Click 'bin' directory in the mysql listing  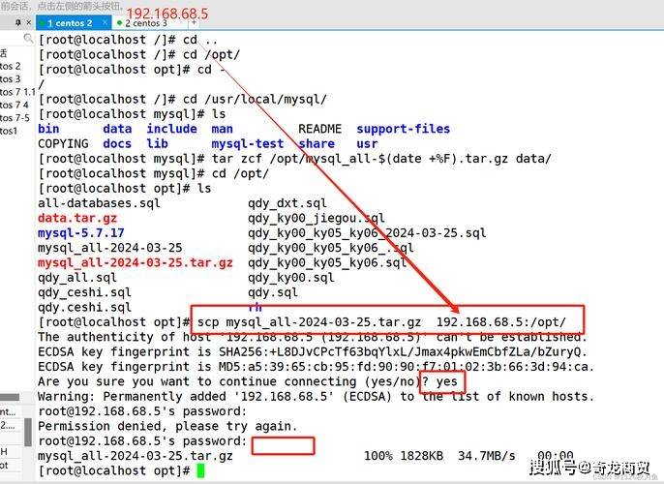pyautogui.click(x=48, y=129)
